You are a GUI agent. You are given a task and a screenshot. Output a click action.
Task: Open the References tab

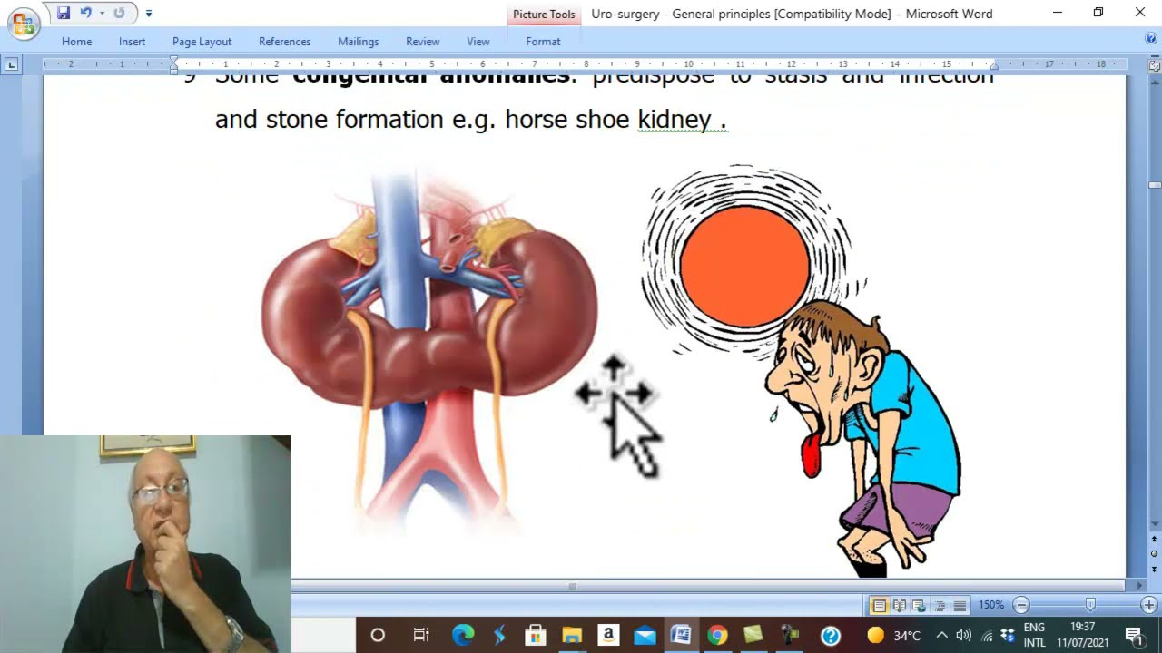coord(284,41)
